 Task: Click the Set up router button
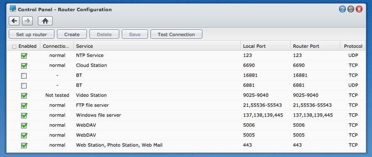click(x=32, y=34)
